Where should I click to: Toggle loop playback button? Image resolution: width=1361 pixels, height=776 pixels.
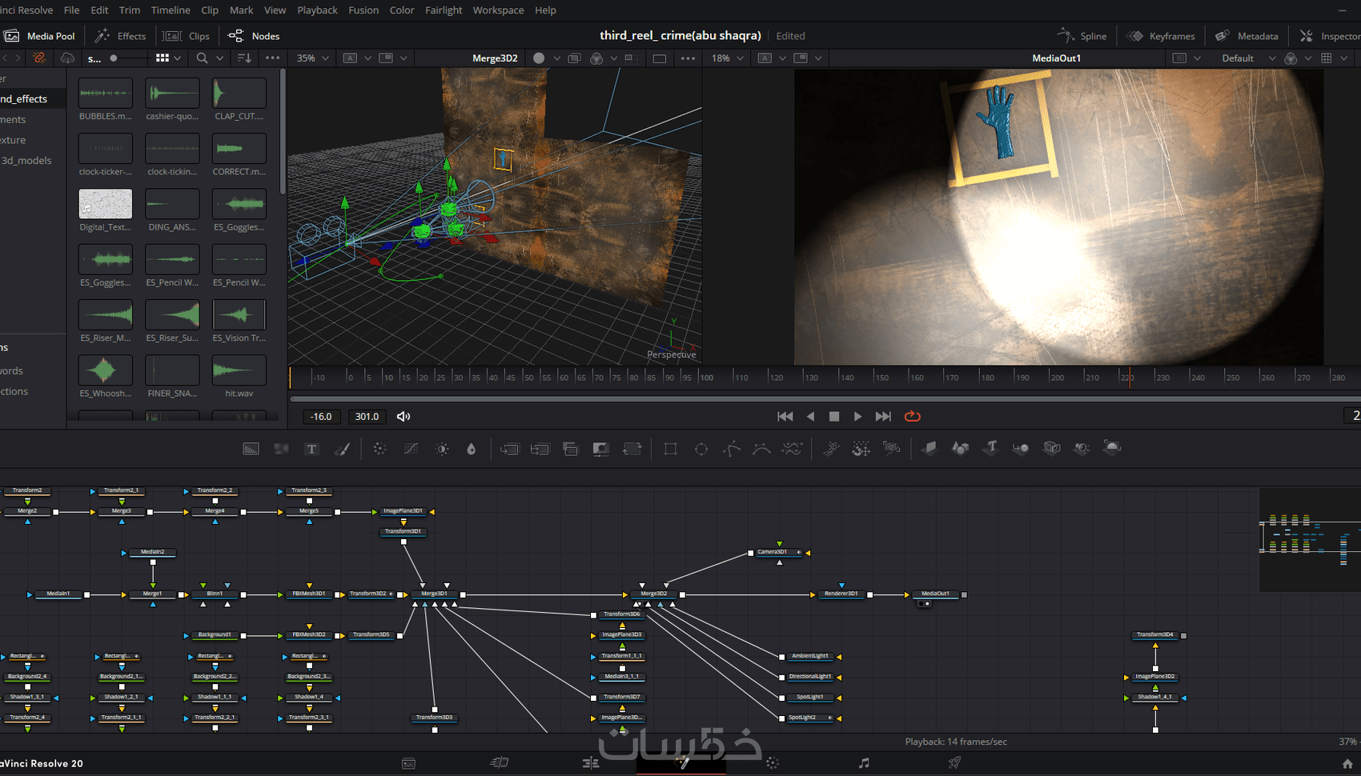[x=912, y=416]
